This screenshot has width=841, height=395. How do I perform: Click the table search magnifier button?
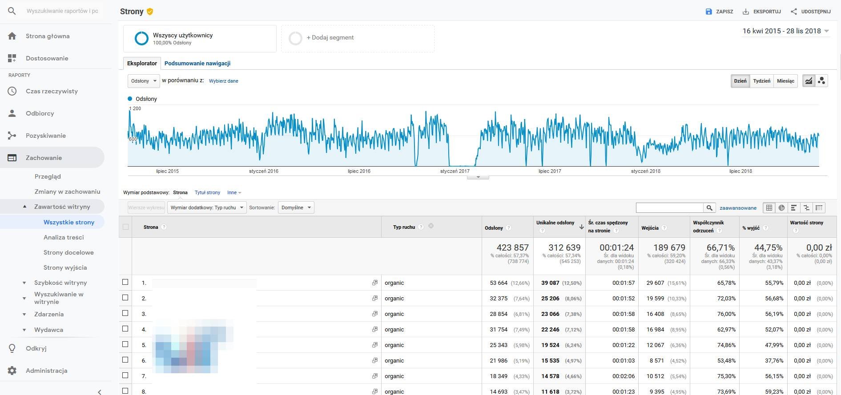coord(709,207)
